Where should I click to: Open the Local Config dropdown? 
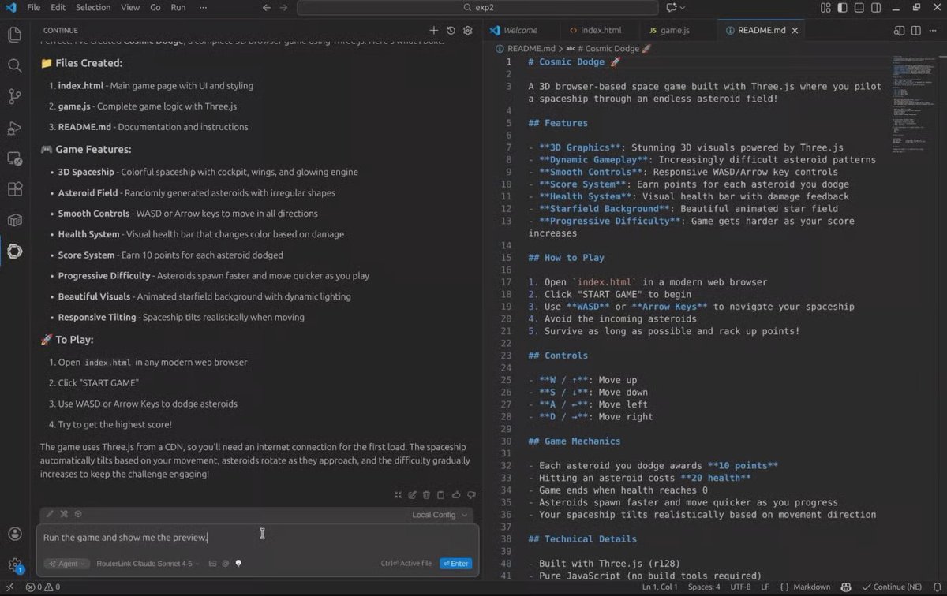[x=439, y=515]
